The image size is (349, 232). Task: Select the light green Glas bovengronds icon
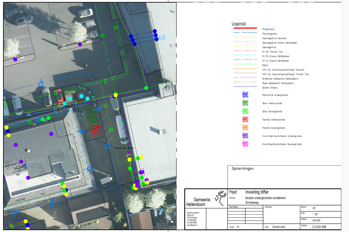point(245,111)
